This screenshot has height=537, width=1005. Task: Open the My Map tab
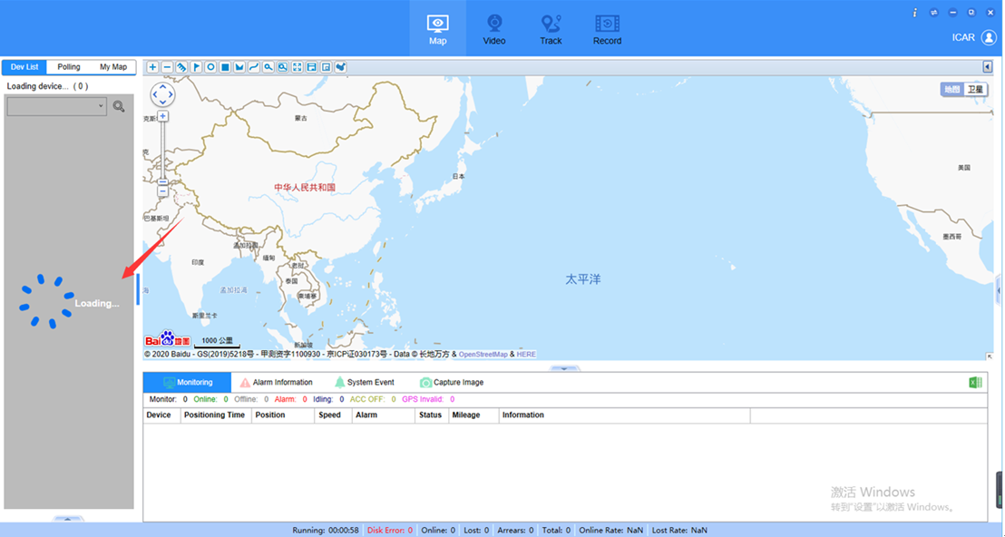pyautogui.click(x=113, y=67)
